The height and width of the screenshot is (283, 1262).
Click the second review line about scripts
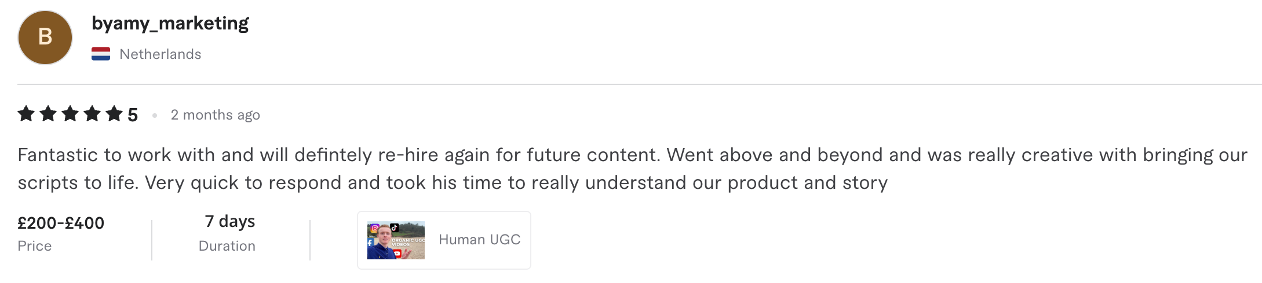[x=452, y=183]
